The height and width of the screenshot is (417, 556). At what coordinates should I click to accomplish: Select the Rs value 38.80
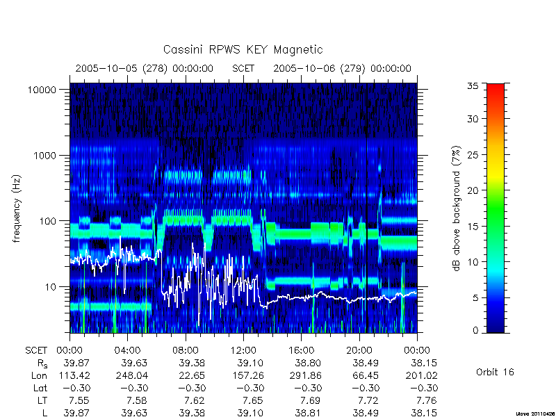[x=307, y=363]
